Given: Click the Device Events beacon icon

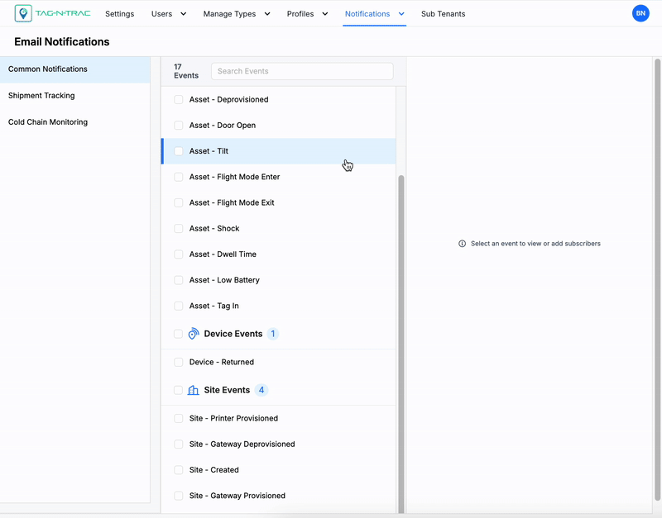Looking at the screenshot, I should click(194, 334).
